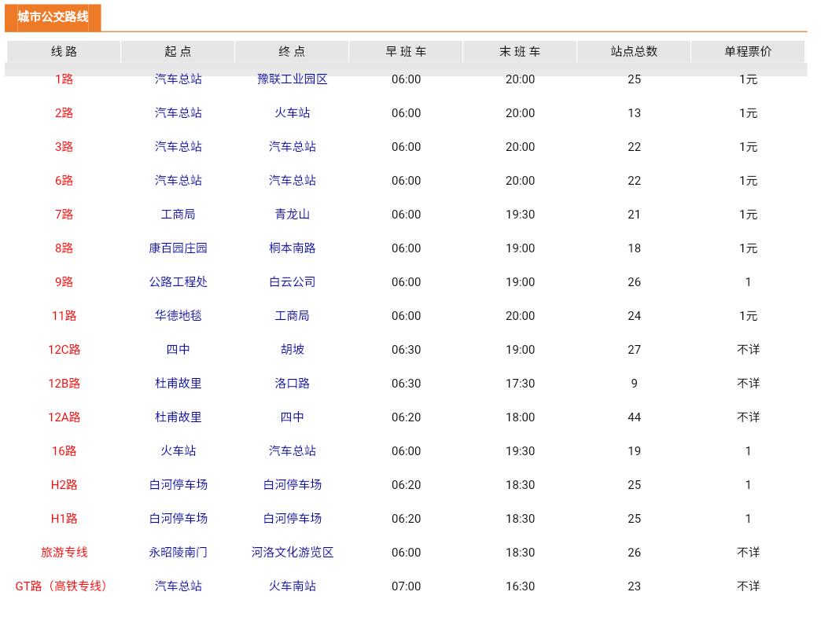This screenshot has height=621, width=821.
Task: Click the 河洛文化游览区 terminal link
Action: click(292, 553)
